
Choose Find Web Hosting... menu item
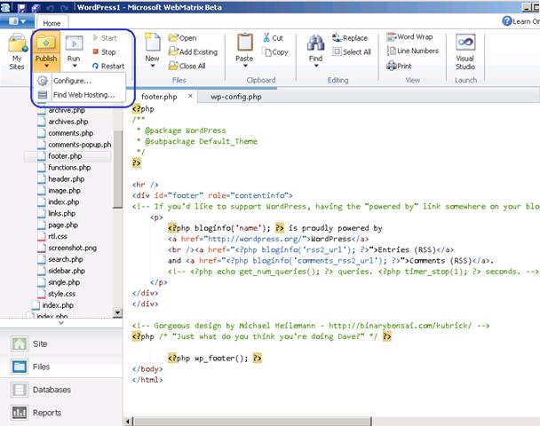click(x=78, y=95)
